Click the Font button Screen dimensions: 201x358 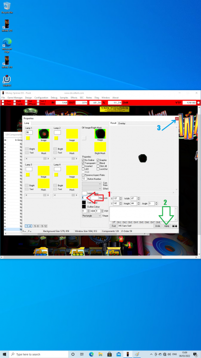pos(113,226)
